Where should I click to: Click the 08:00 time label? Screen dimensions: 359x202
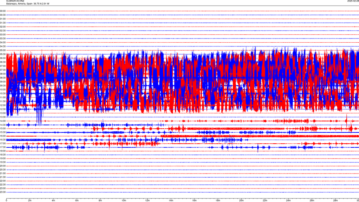pos(3,74)
